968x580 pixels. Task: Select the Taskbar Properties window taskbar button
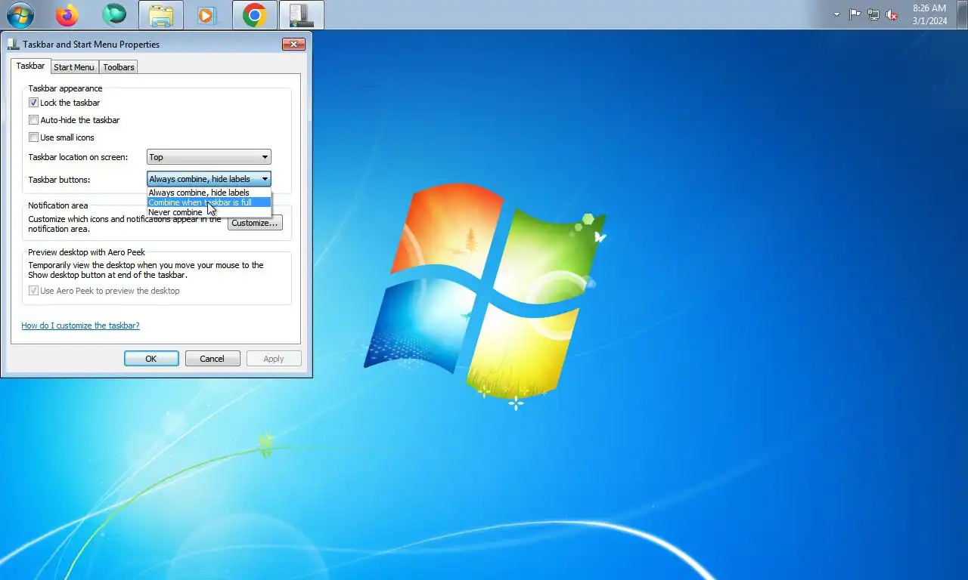pos(302,15)
